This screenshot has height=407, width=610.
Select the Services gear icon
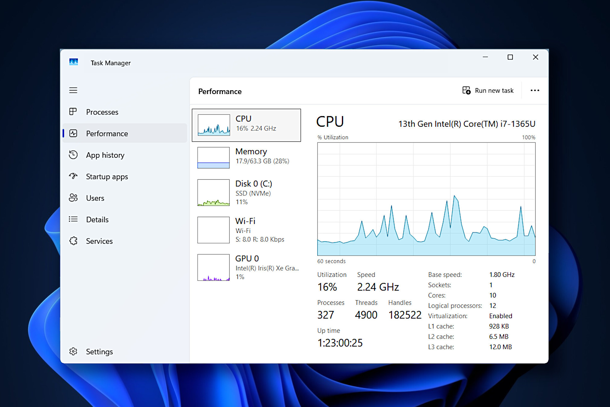tap(73, 241)
